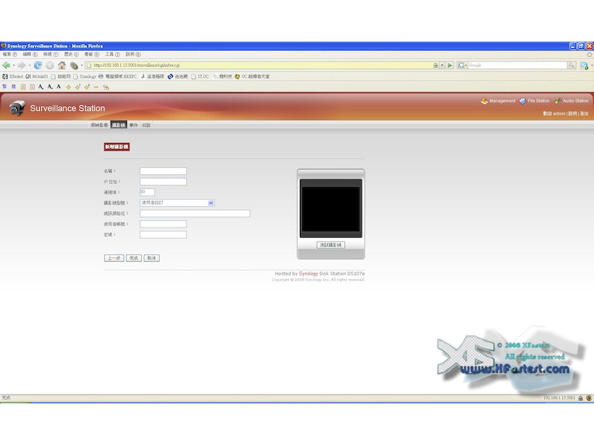Open the OC 超頻者天堂 bookmark
The image size is (594, 445).
252,76
